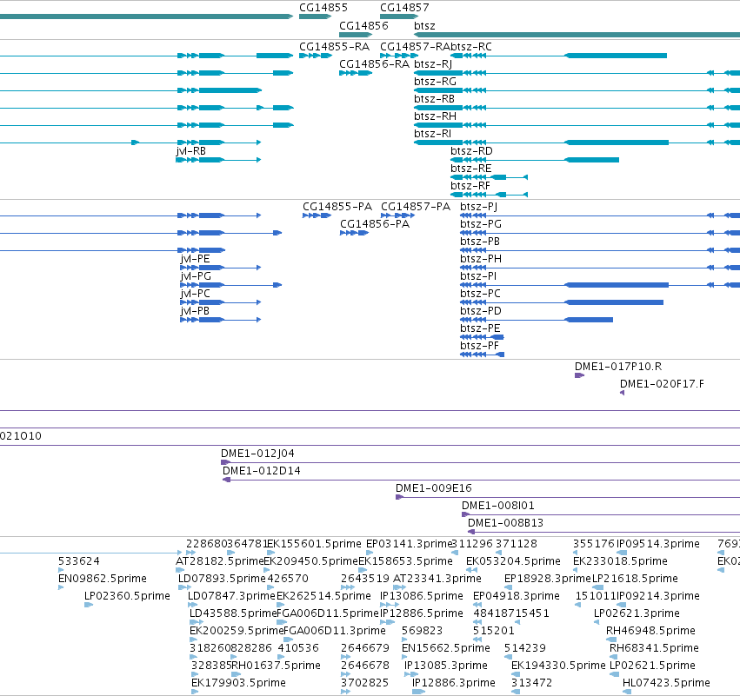Click the btsz-RG transcript label
The width and height of the screenshot is (740, 696).
(x=435, y=82)
